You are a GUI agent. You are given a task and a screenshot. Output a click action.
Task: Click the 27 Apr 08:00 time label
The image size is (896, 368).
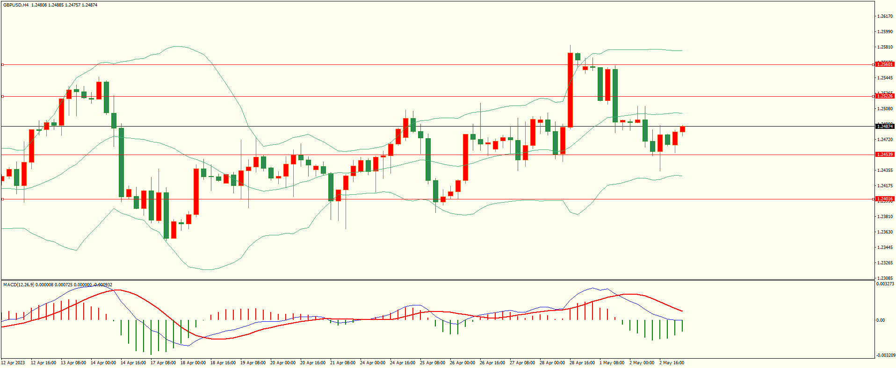click(522, 363)
